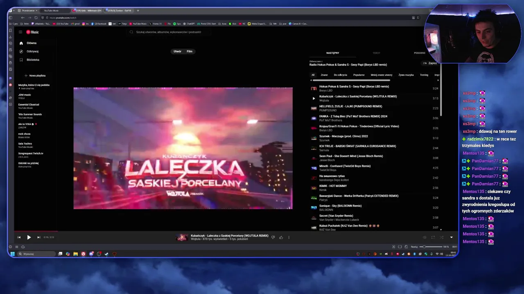Viewport: 524px width, 294px height.
Task: Switch to Film video mode
Action: point(190,51)
